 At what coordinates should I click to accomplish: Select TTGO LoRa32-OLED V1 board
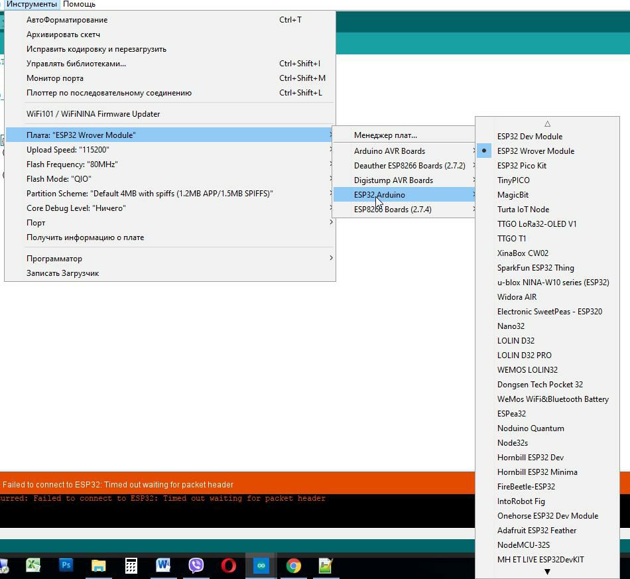547,224
